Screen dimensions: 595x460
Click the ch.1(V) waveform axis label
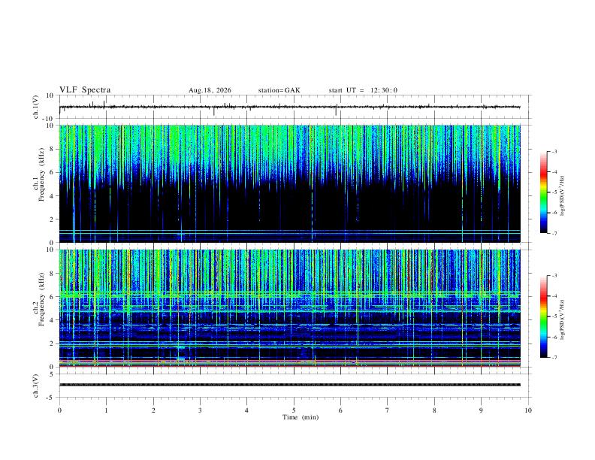[x=36, y=107]
